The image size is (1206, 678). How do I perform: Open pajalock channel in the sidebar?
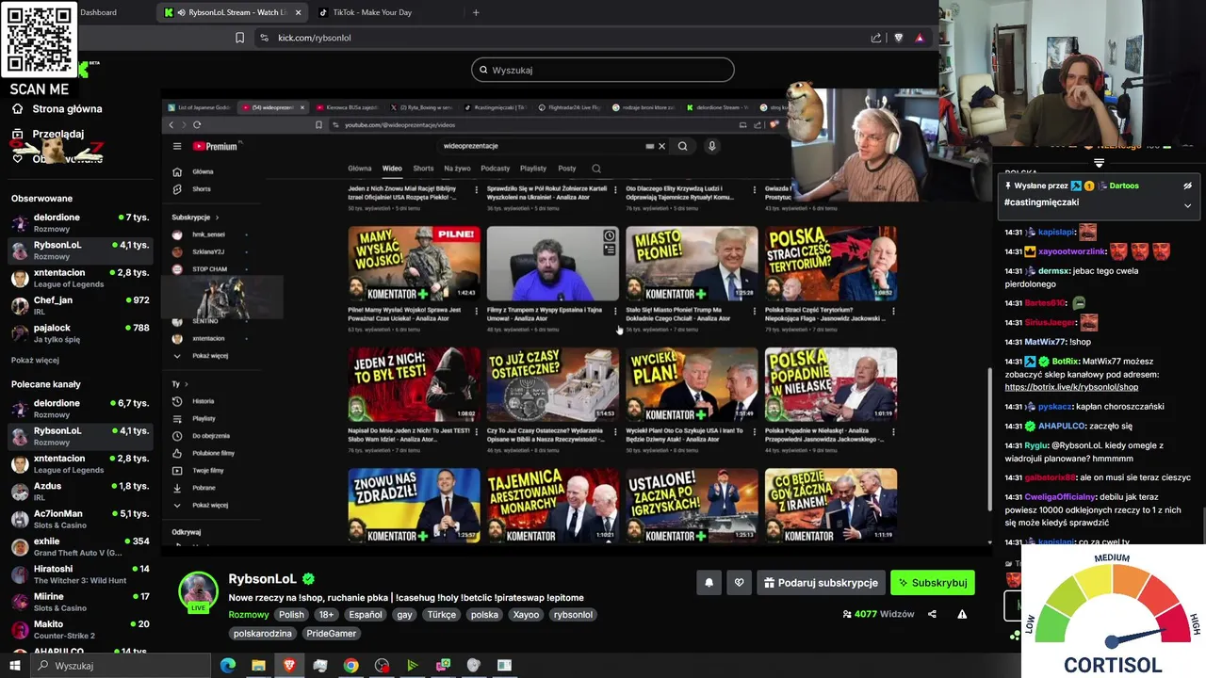point(80,332)
